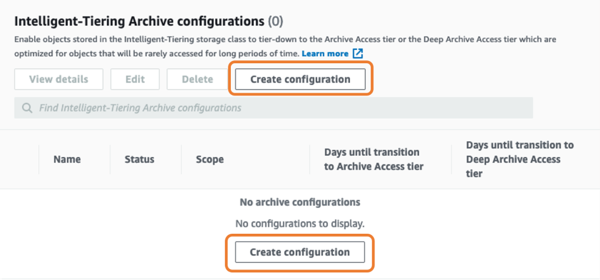Sort by the Status column header
The height and width of the screenshot is (280, 600).
(139, 159)
